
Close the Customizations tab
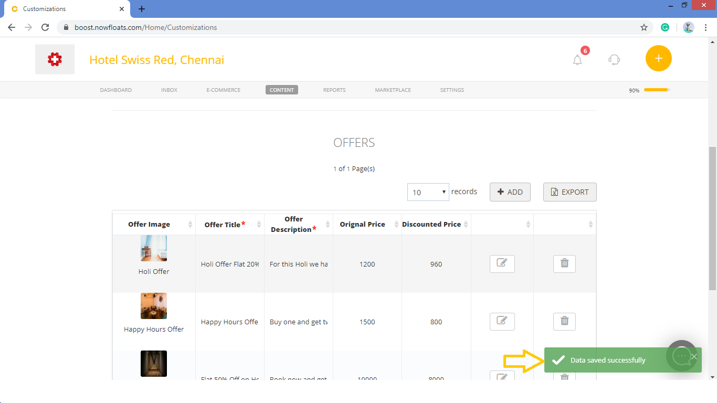click(122, 9)
